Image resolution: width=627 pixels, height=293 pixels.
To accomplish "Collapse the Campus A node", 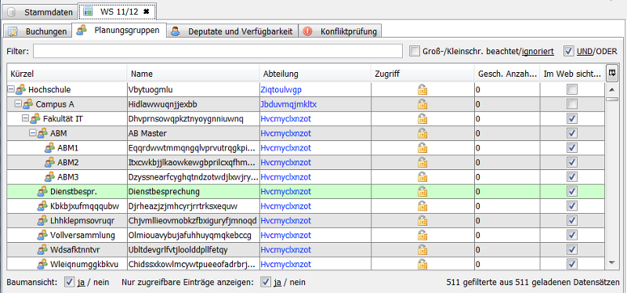I will point(17,104).
